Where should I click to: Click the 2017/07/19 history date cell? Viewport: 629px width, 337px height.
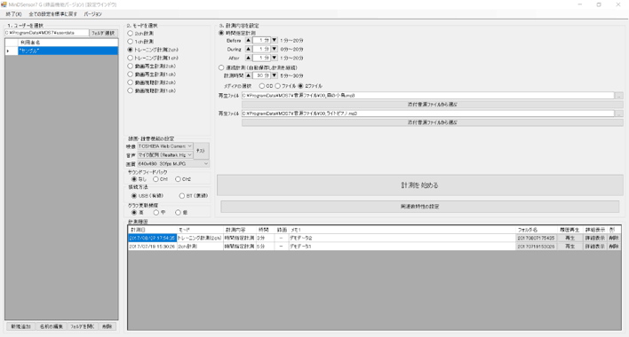pyautogui.click(x=152, y=247)
